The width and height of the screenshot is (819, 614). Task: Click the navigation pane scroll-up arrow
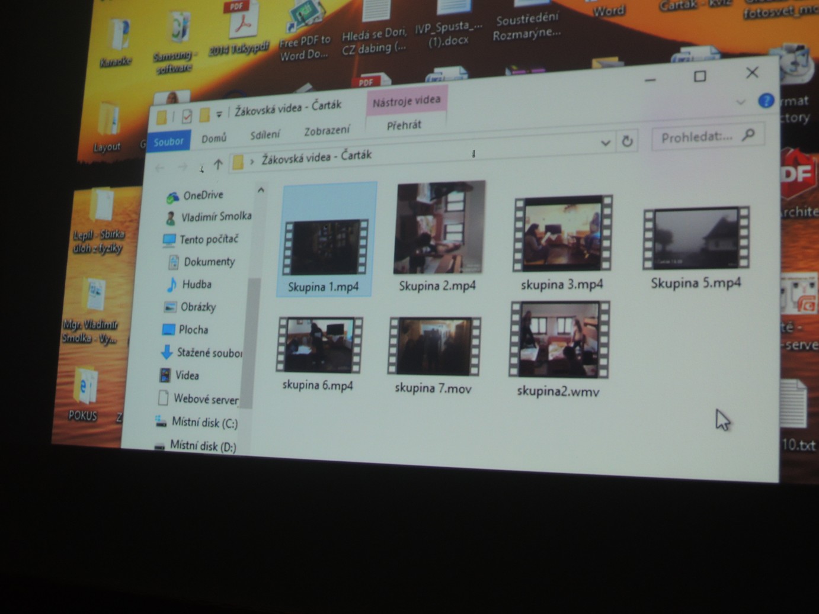click(x=261, y=191)
